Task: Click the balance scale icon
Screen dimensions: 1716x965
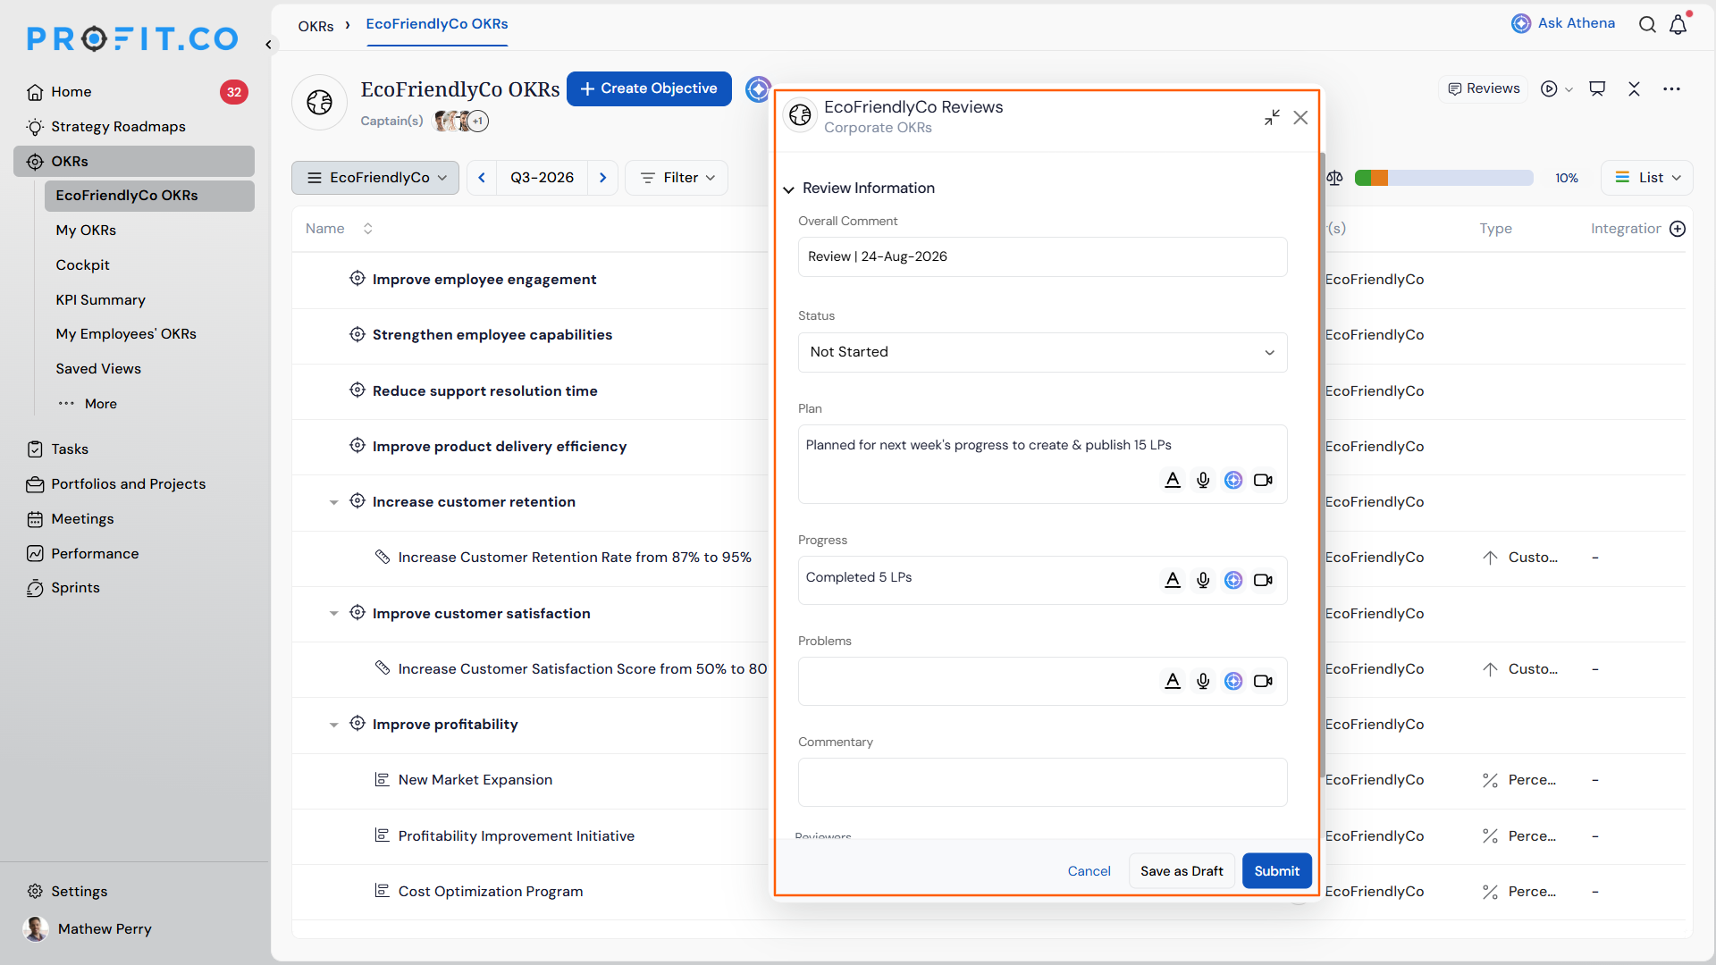Action: pos(1334,178)
